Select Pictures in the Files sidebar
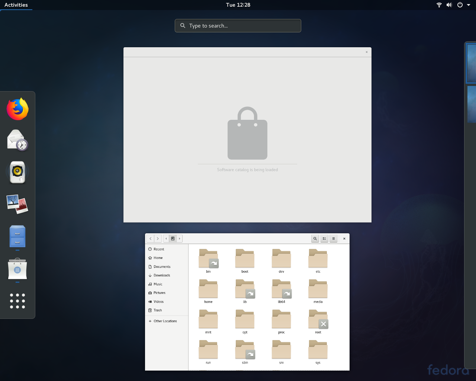The width and height of the screenshot is (476, 381). 167,293
